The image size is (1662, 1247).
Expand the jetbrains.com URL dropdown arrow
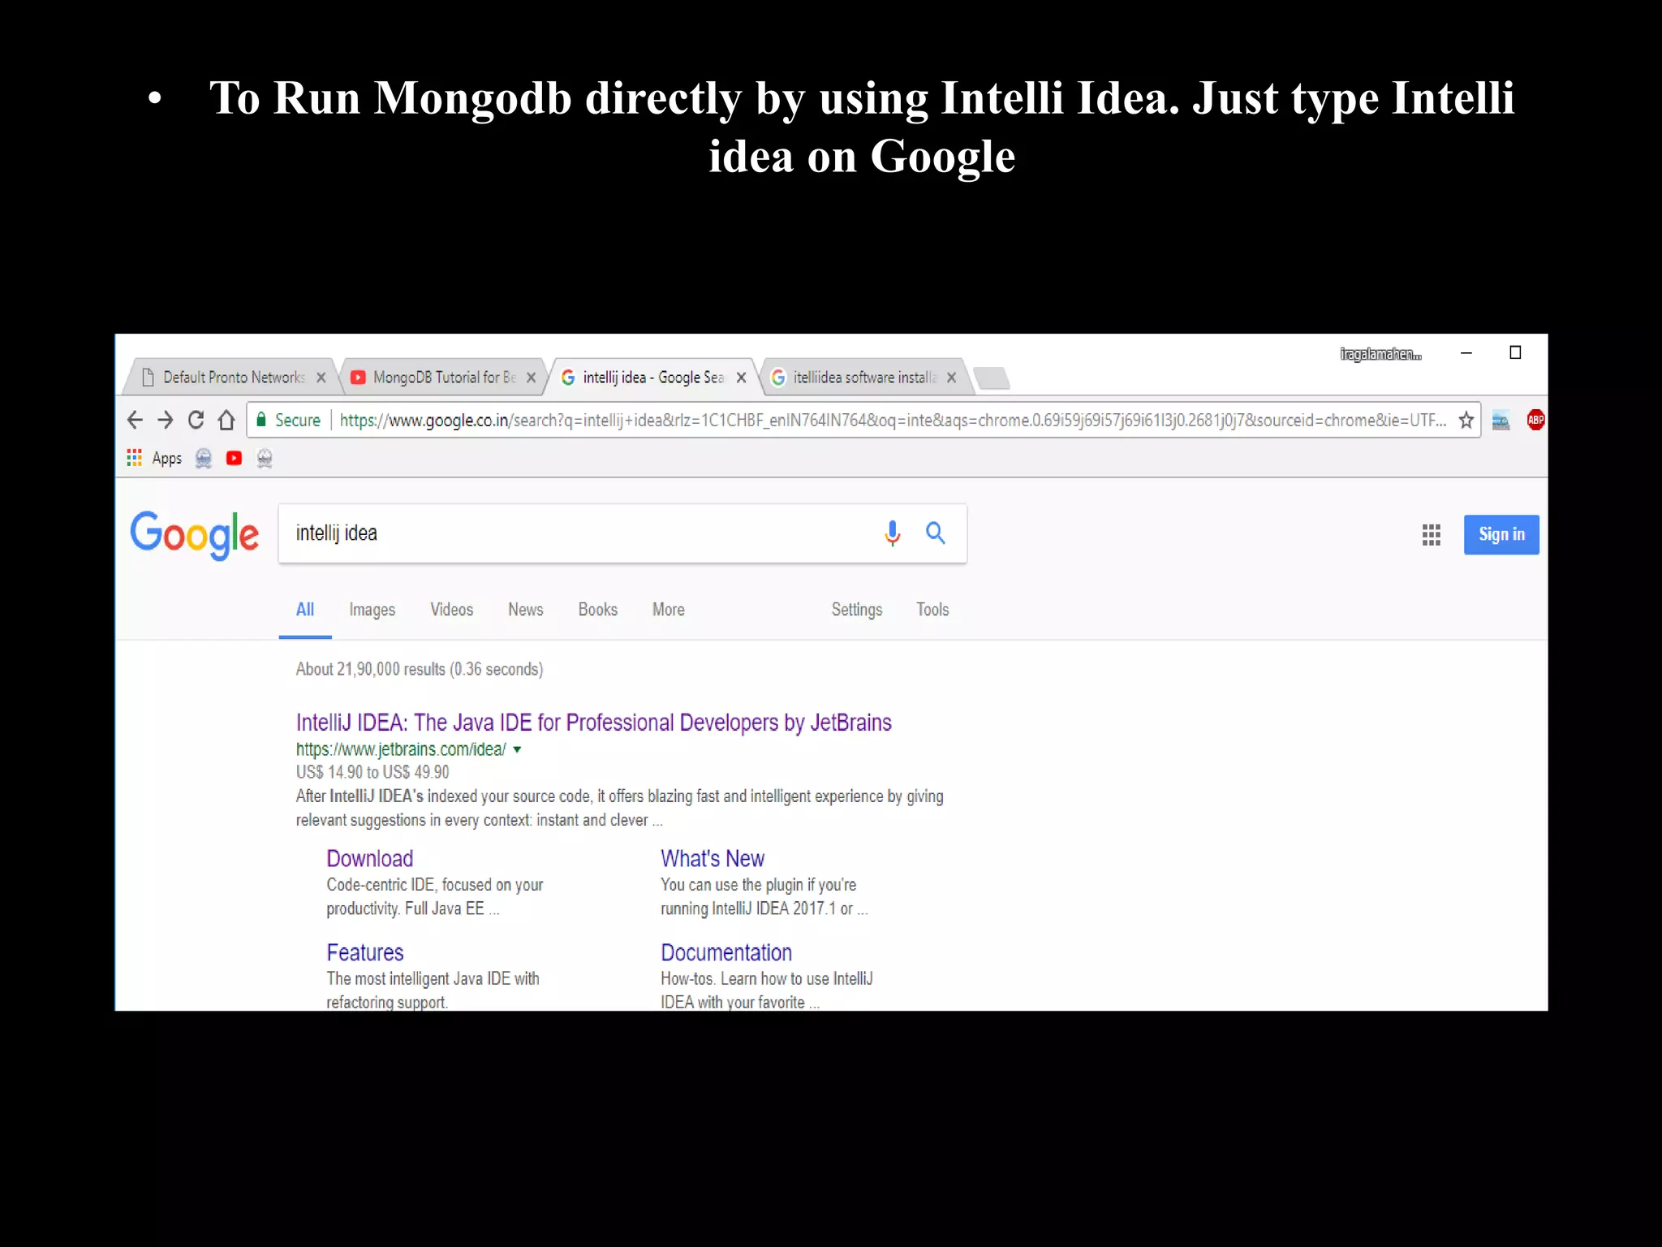point(517,750)
